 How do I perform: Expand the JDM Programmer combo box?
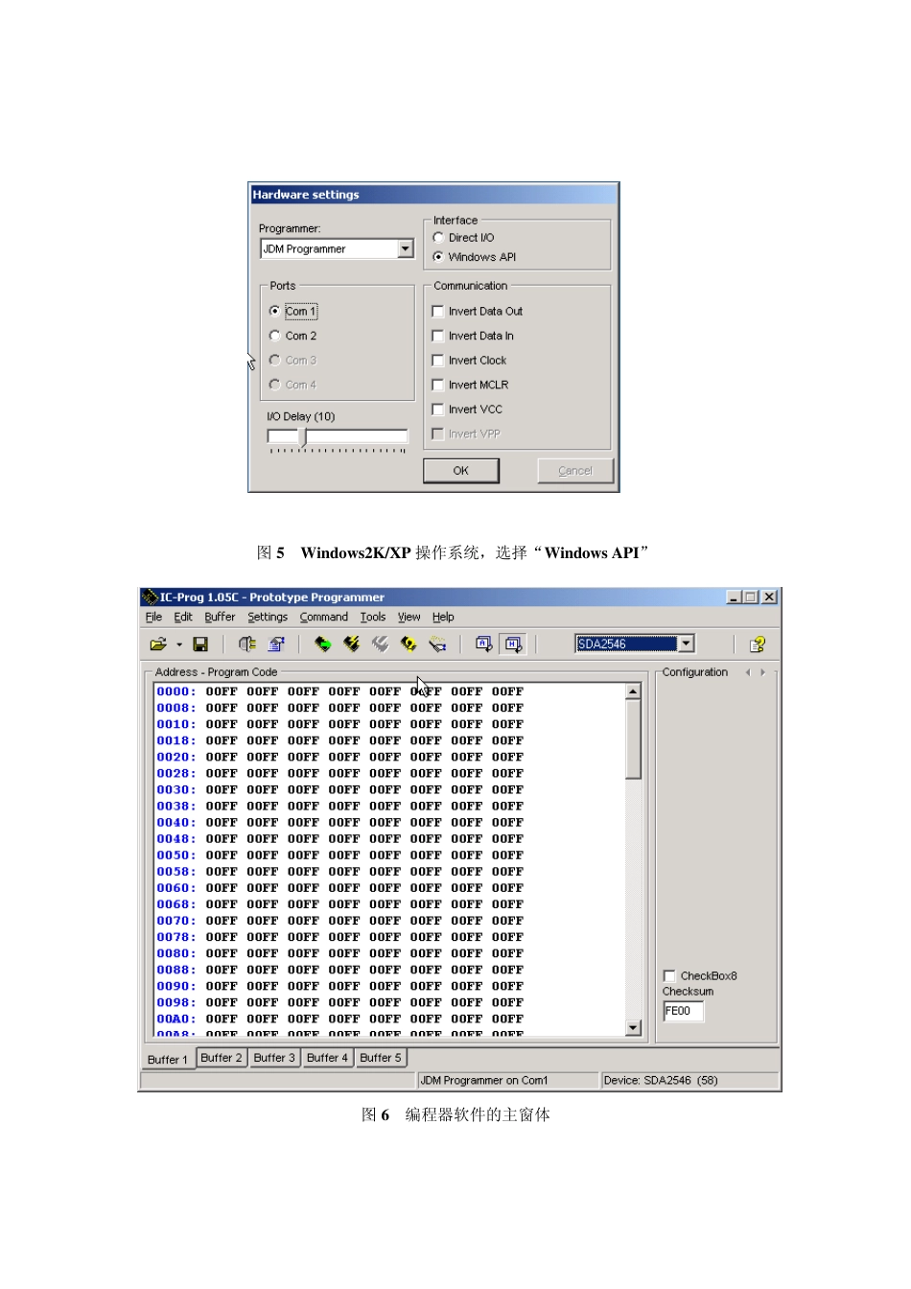[406, 249]
